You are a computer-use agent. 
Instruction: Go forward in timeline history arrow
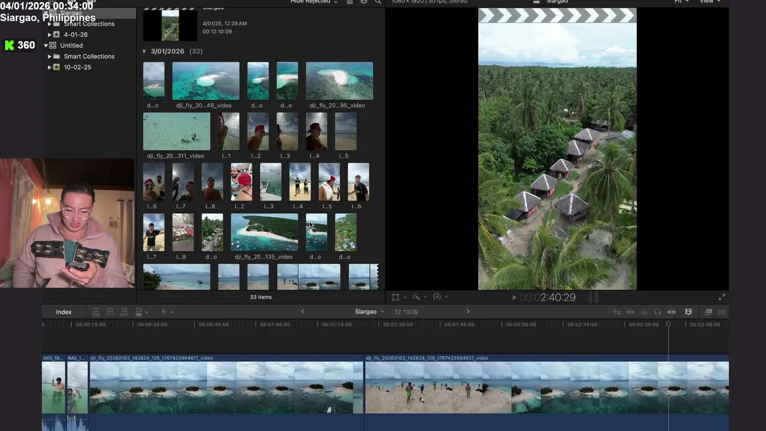coord(468,311)
